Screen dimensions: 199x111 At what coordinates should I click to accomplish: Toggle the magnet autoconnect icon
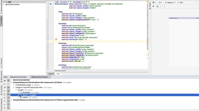point(157,6)
